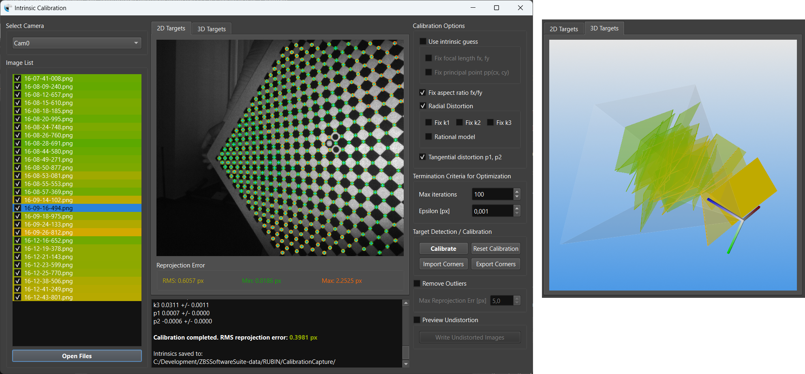Viewport: 805px width, 374px height.
Task: Disable Tangential distortion p1, p2
Action: [422, 157]
